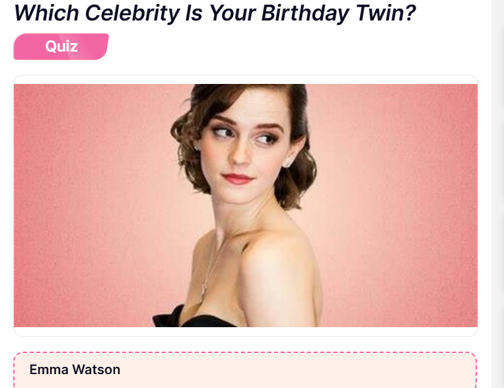The width and height of the screenshot is (504, 388).
Task: Click the white card frame below the photo
Action: [246, 332]
